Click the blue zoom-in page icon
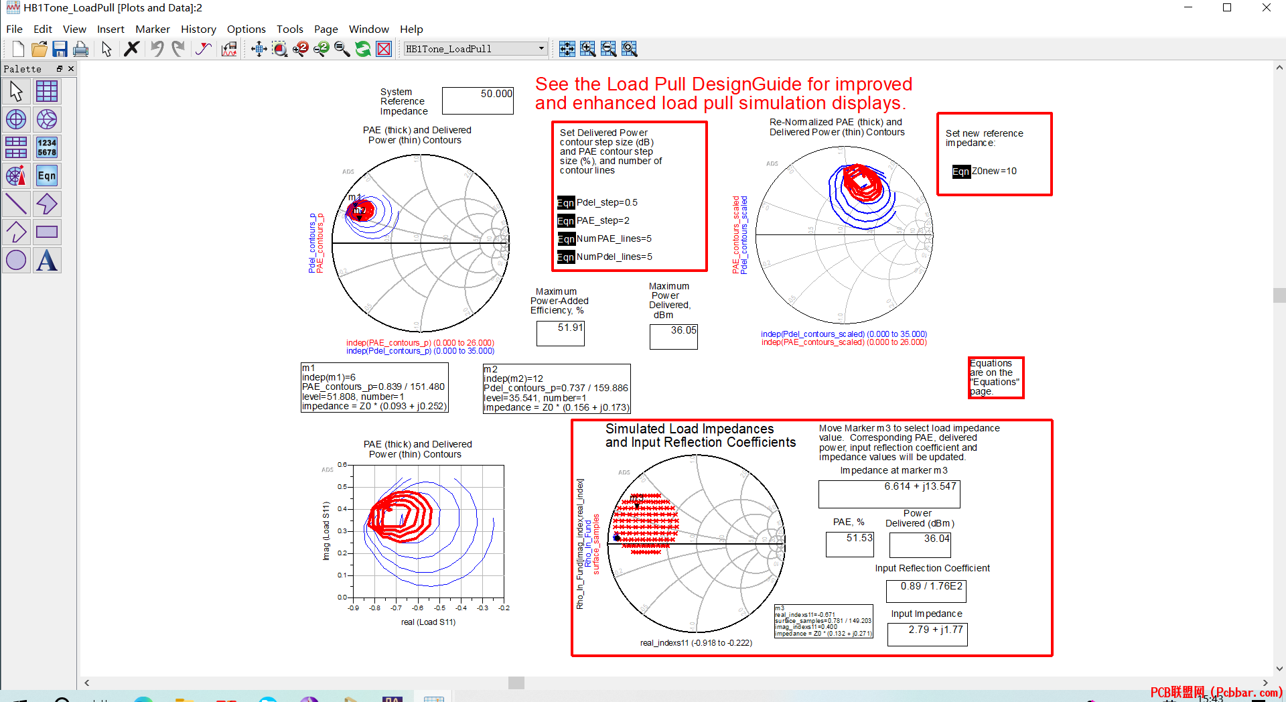This screenshot has width=1286, height=702. pos(588,49)
